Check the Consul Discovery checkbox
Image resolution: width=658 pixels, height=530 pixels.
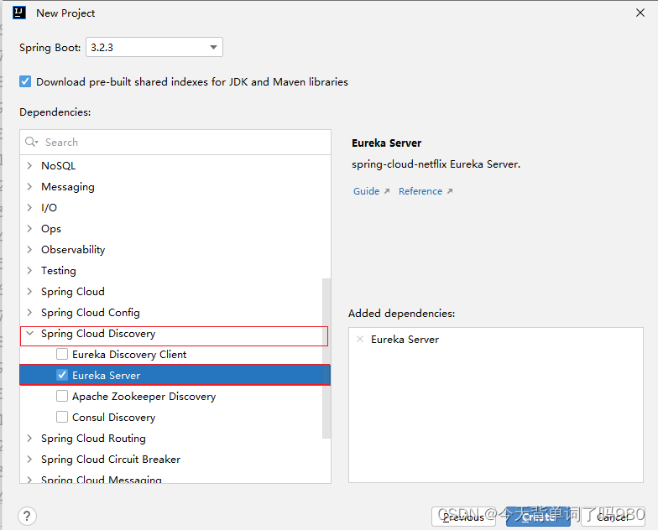coord(62,418)
